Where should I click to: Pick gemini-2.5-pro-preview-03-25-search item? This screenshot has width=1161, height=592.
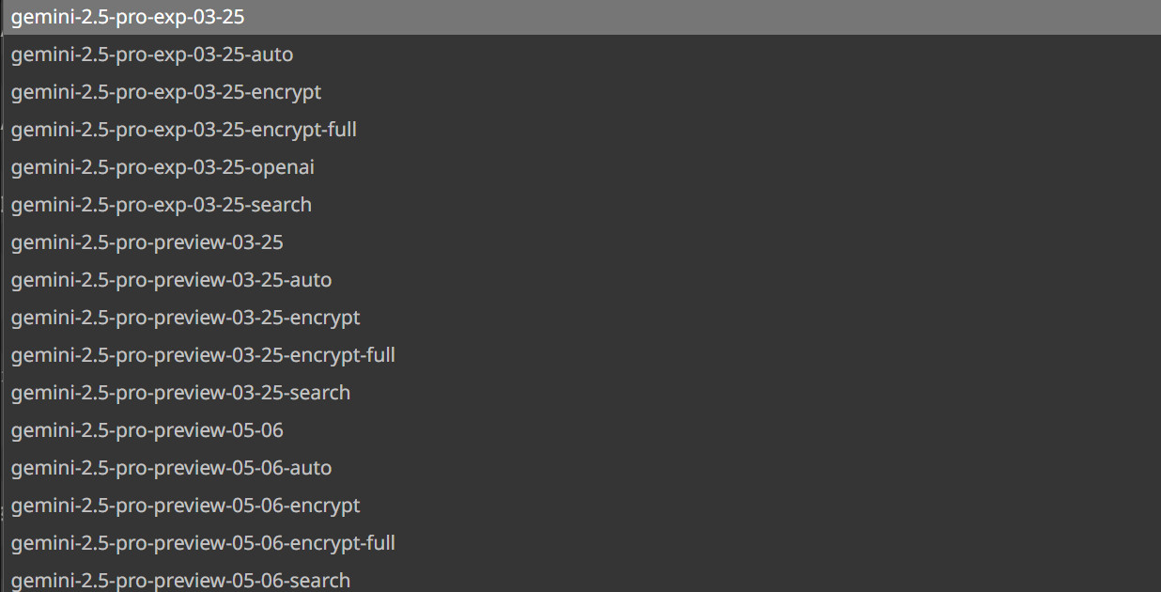click(x=180, y=393)
